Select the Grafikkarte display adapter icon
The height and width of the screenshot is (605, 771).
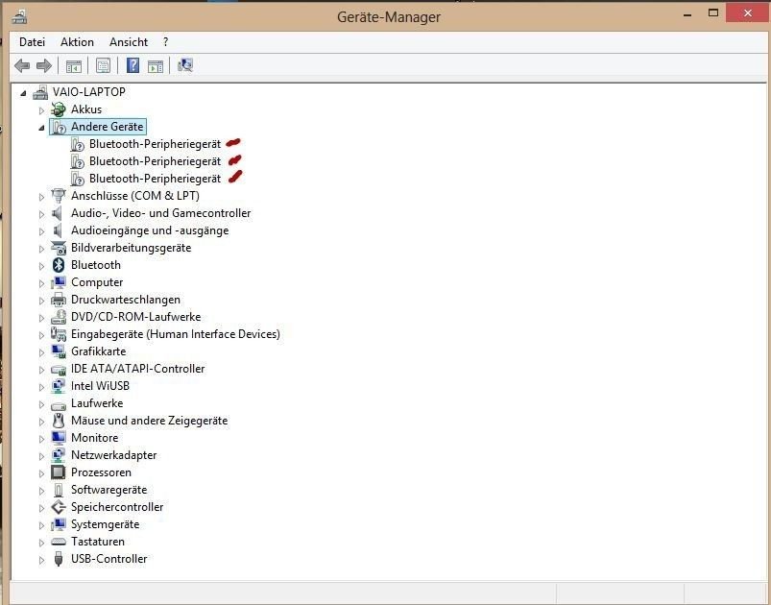tap(59, 351)
